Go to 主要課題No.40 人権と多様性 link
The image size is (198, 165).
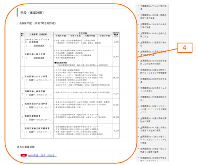coord(153,129)
